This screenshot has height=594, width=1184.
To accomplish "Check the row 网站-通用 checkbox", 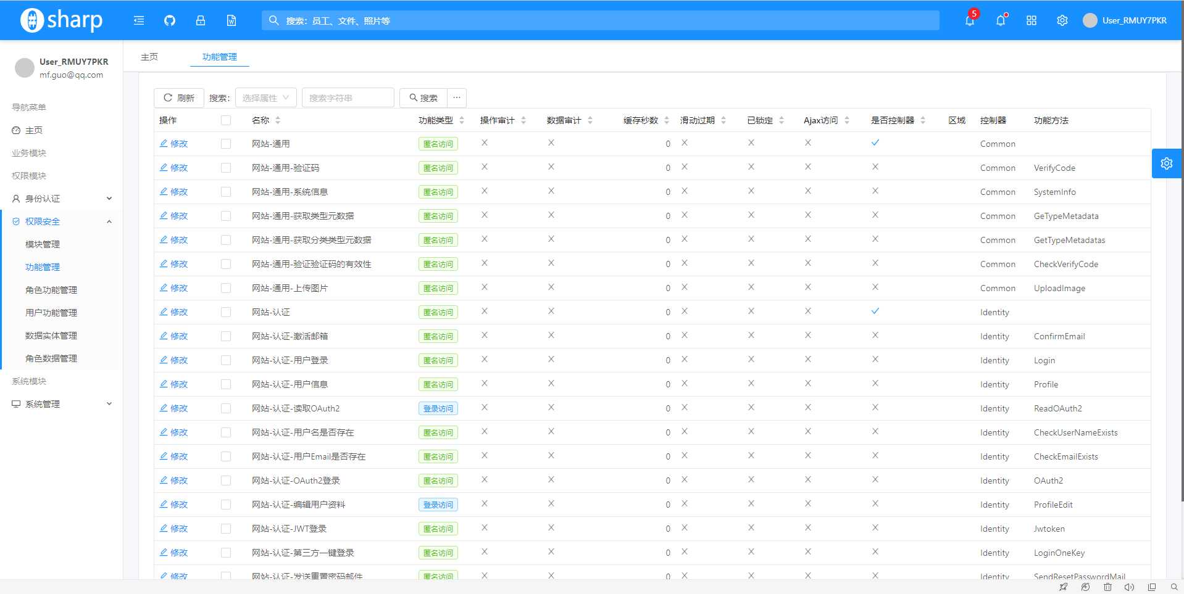I will pos(226,144).
